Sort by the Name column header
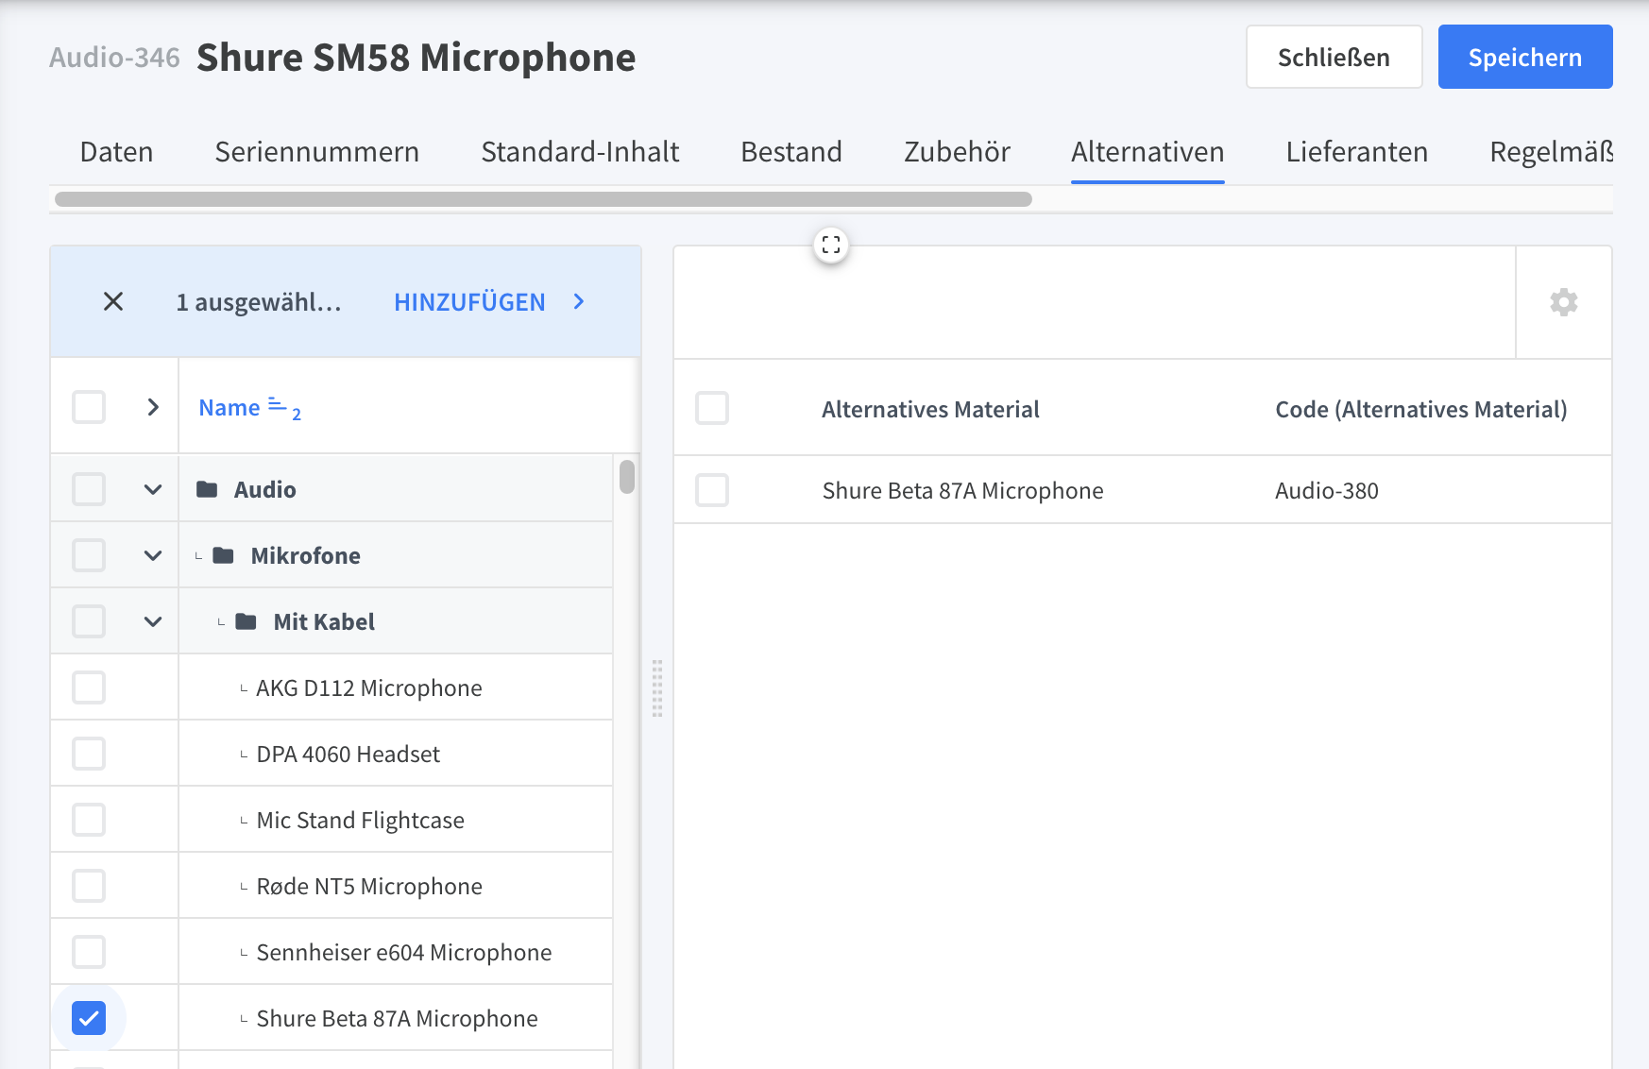1649x1069 pixels. [229, 407]
